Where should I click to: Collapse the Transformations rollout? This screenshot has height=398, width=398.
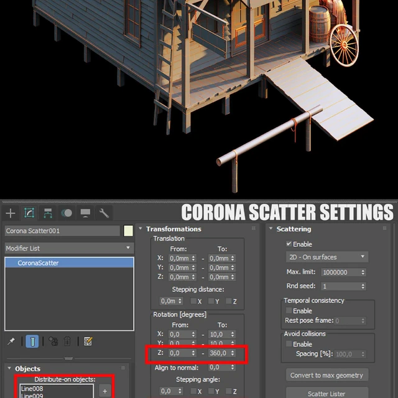click(x=140, y=228)
